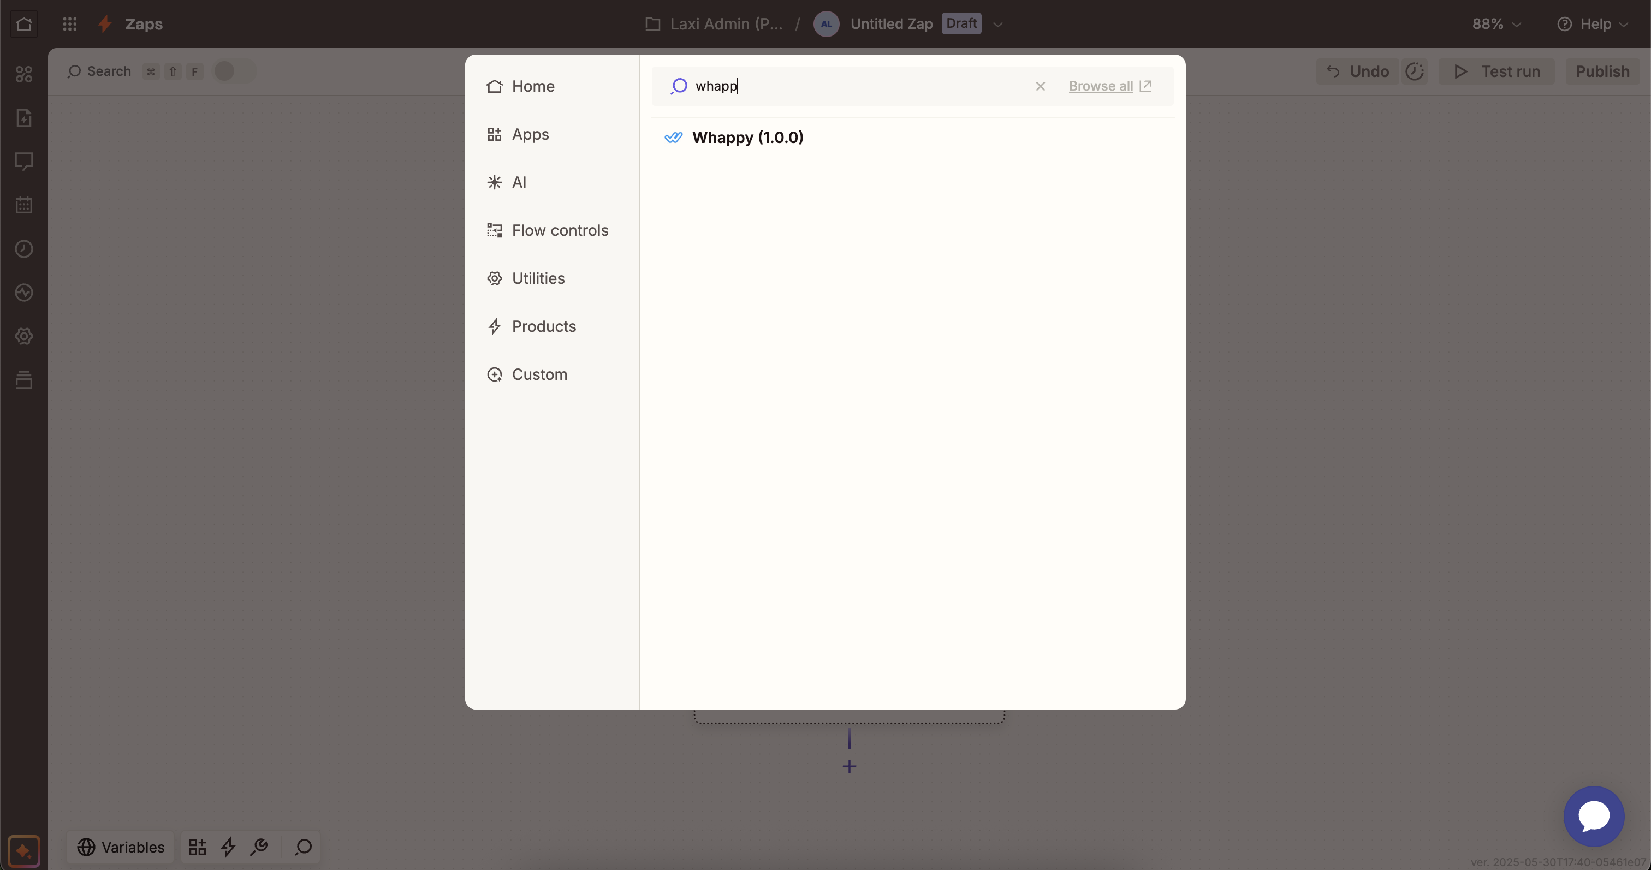Screen dimensions: 1651x870
Task: Expand the Untitled Zap title dropdown
Action: [x=997, y=23]
